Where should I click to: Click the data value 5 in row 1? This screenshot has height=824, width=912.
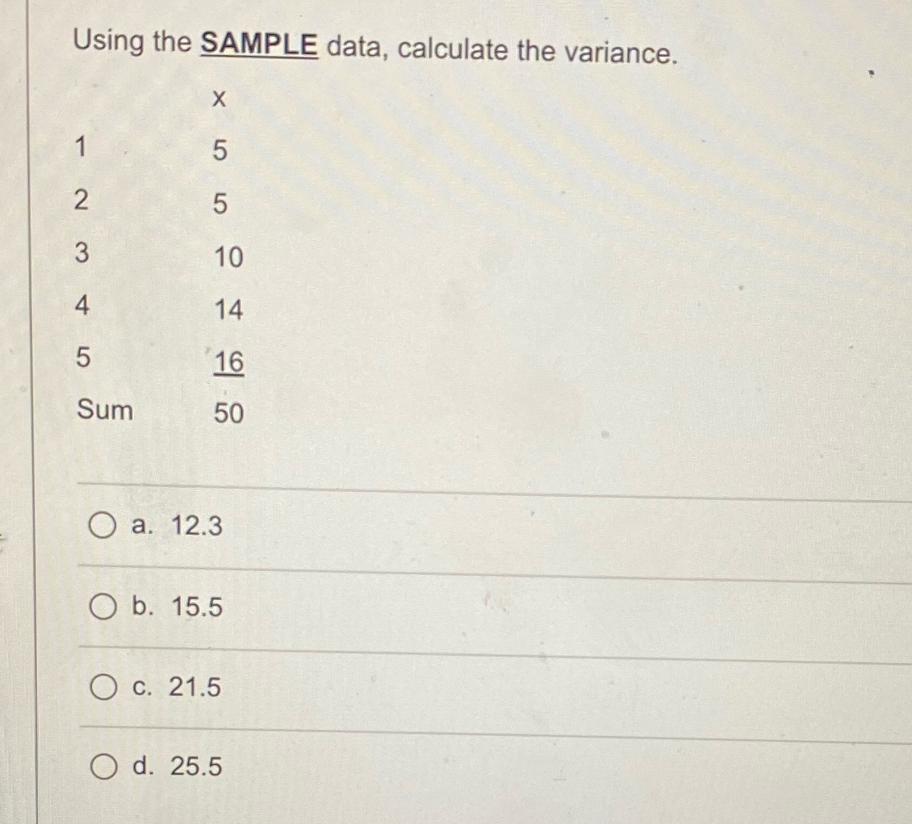(x=221, y=151)
